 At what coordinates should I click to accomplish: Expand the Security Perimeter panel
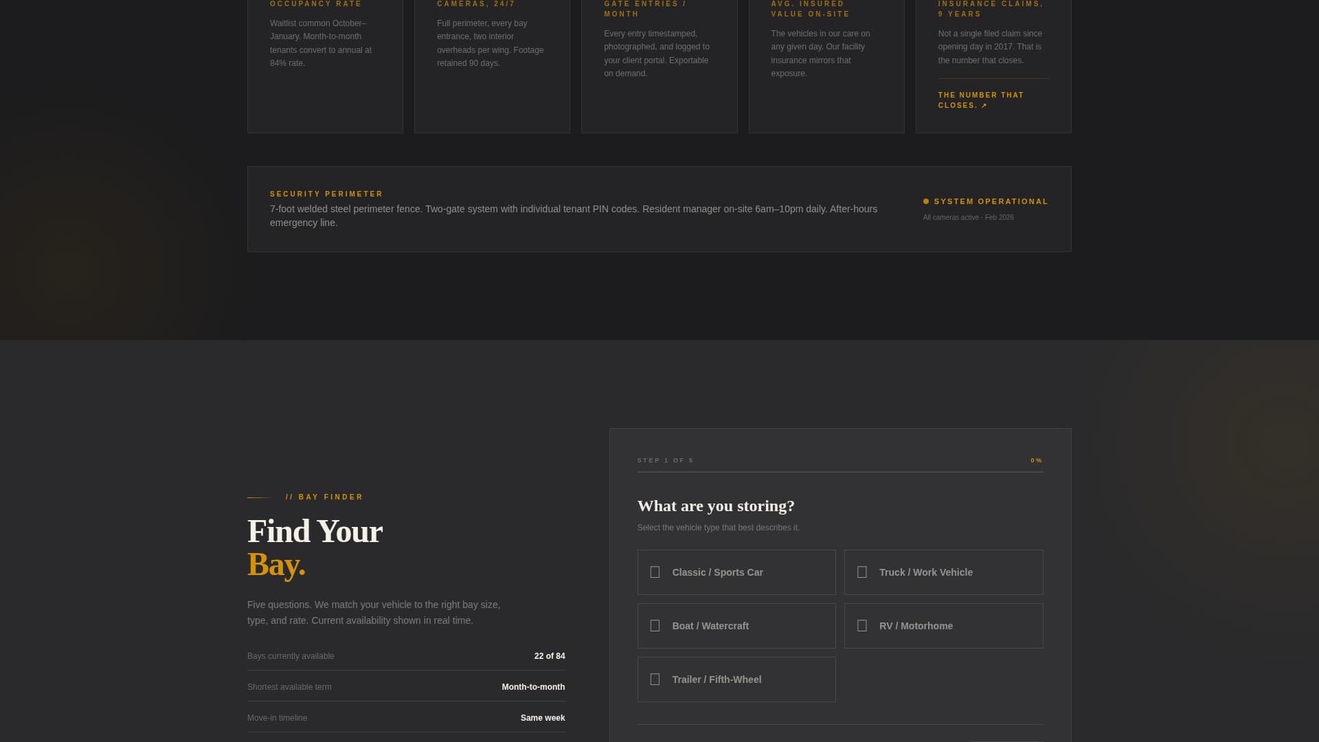659,209
